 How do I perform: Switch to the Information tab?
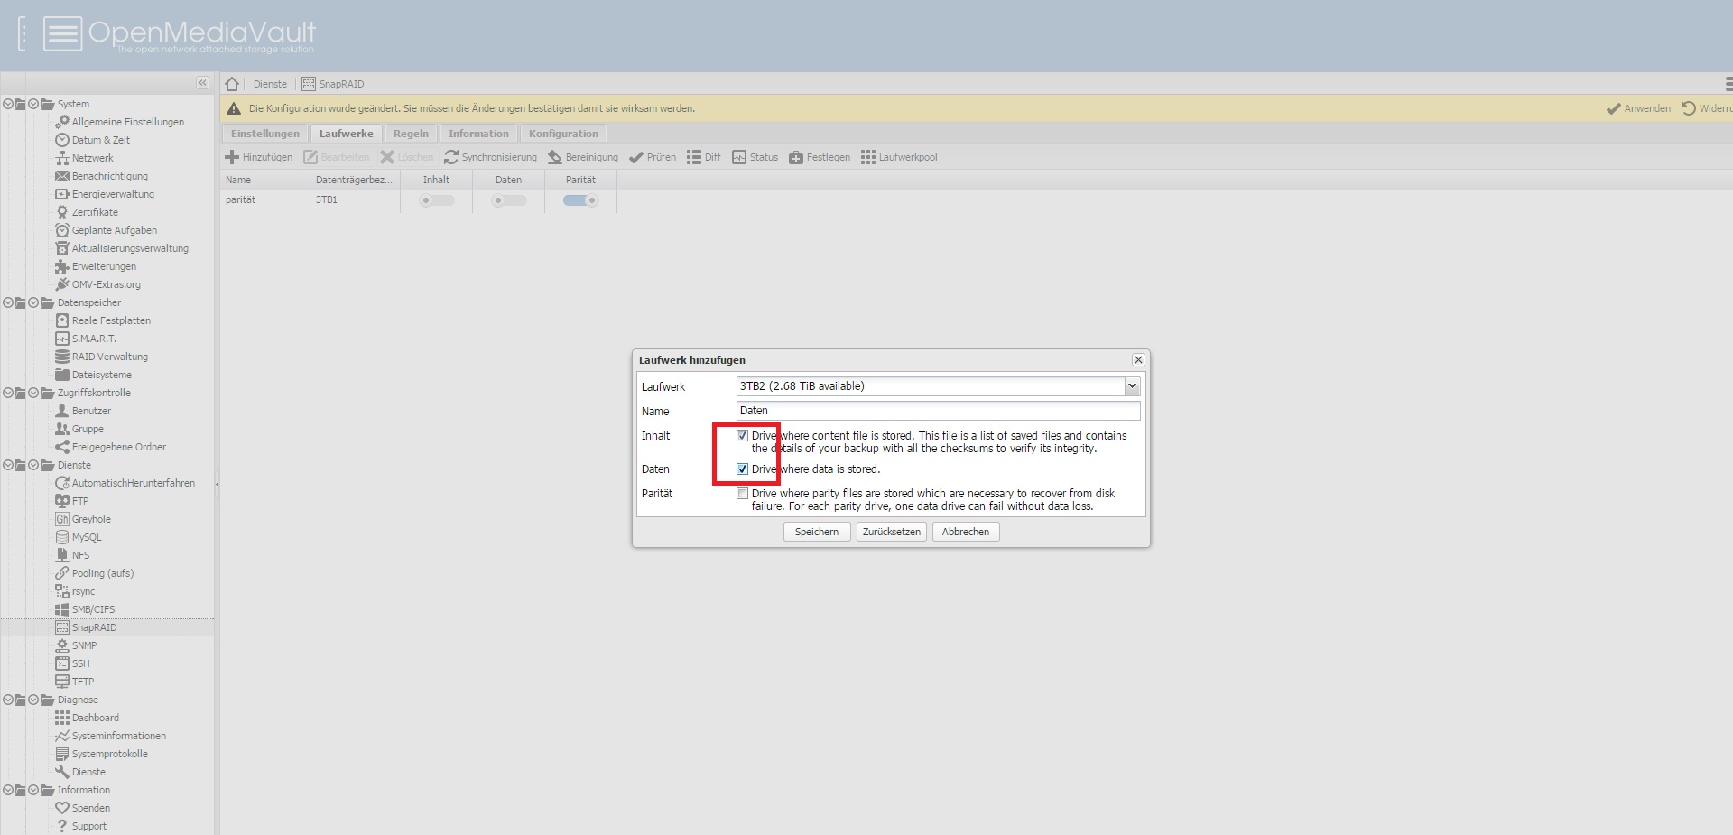tap(479, 134)
